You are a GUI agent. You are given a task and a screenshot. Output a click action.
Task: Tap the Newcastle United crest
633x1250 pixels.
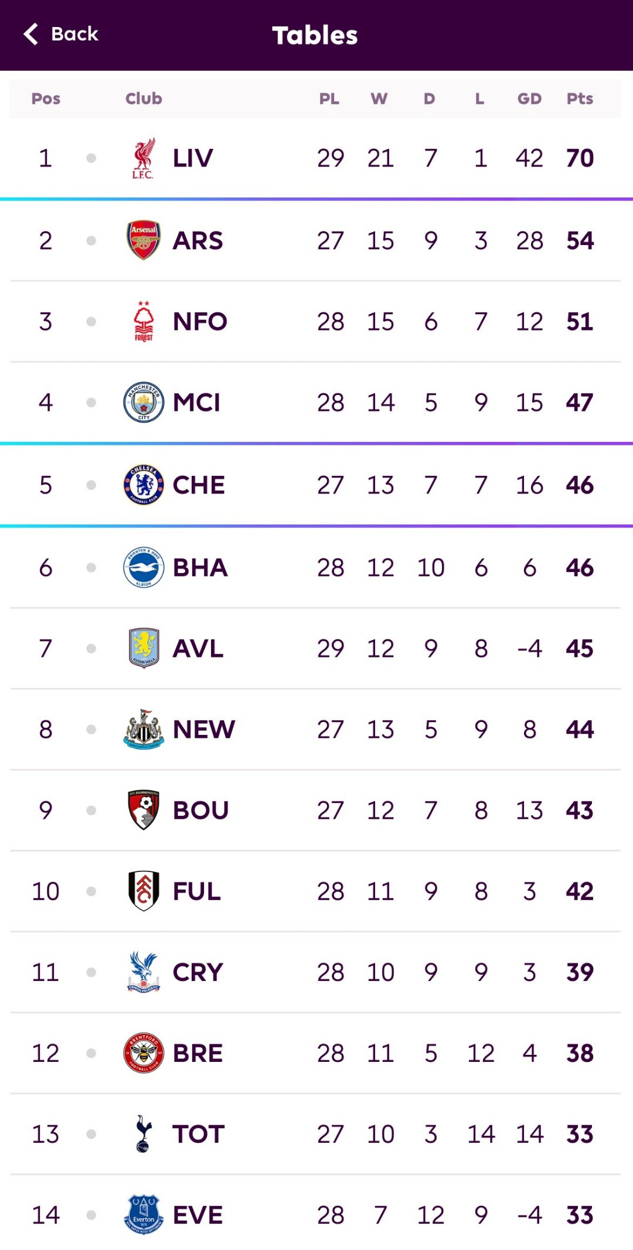click(x=144, y=729)
